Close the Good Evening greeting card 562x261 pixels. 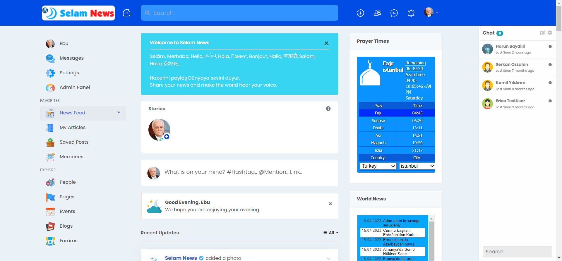click(330, 204)
